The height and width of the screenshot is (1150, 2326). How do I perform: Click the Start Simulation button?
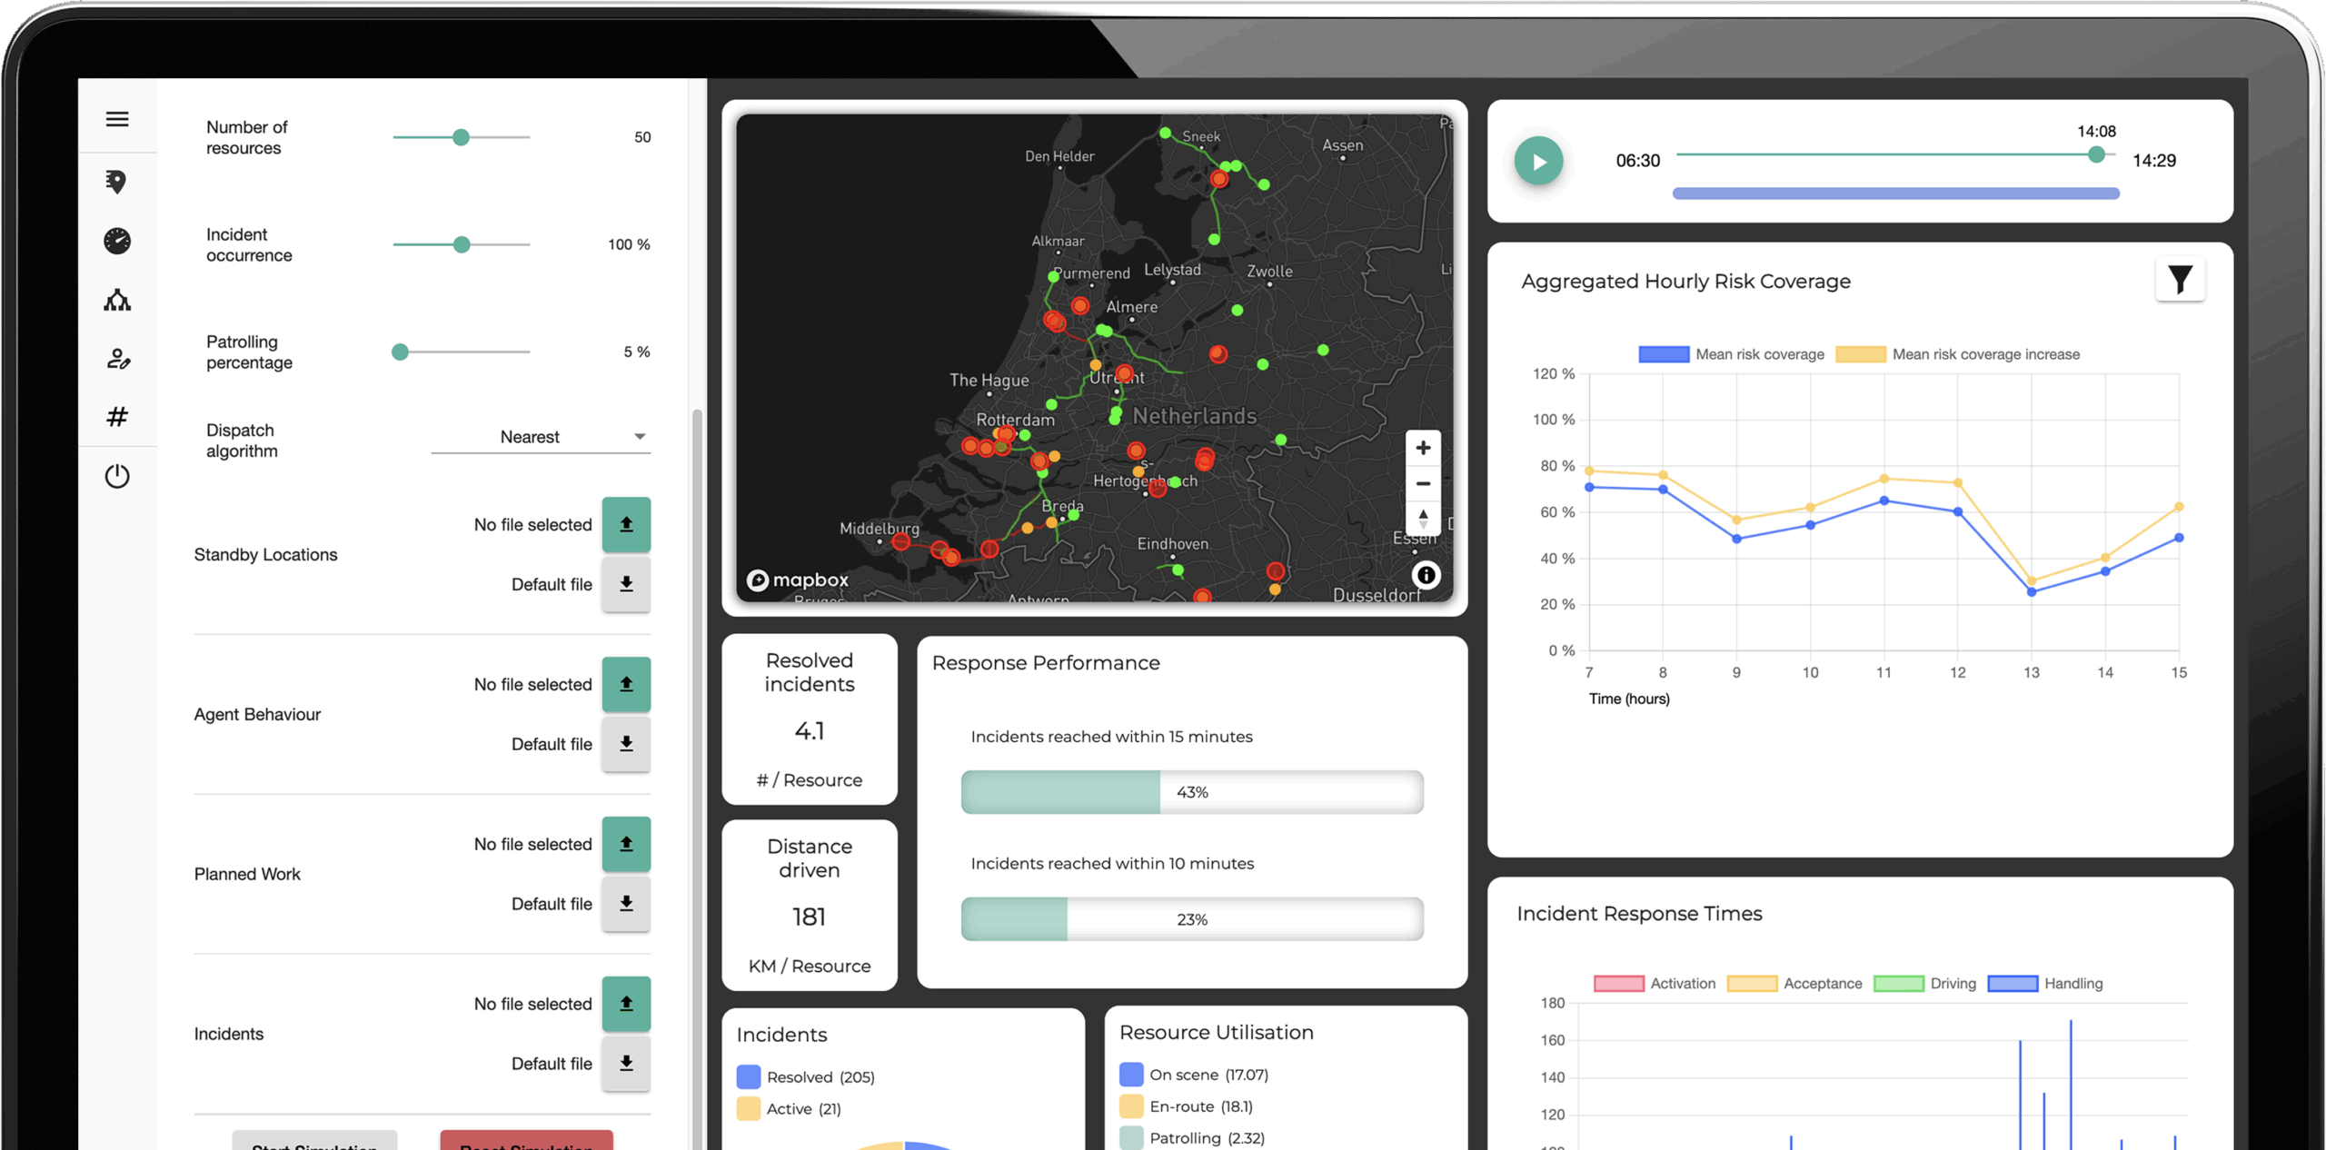click(x=314, y=1141)
